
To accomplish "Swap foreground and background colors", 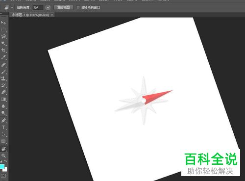I will coord(5,161).
